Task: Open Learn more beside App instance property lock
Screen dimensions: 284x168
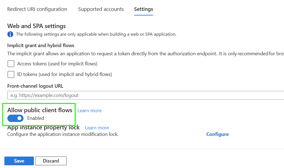Action: [x=97, y=128]
